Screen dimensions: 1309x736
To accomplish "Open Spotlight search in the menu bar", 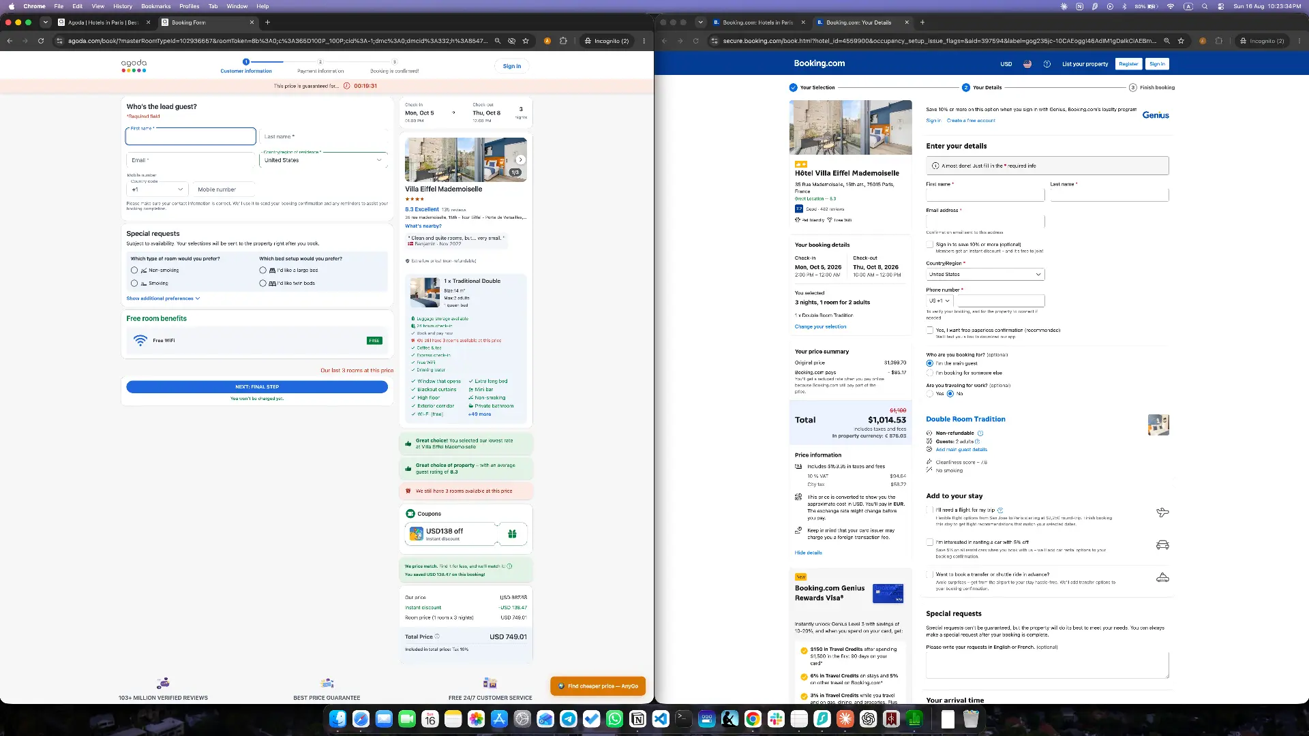I will [1205, 6].
